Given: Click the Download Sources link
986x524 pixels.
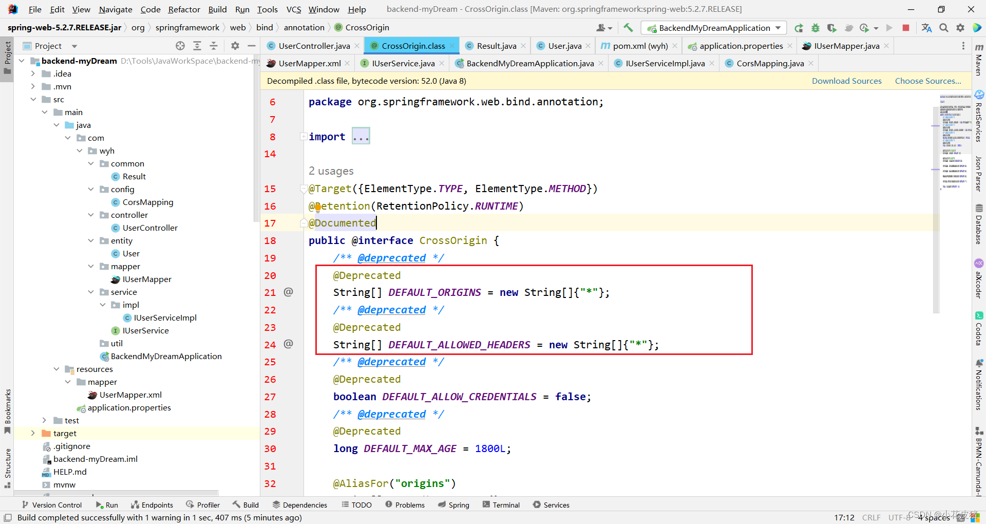Looking at the screenshot, I should [846, 81].
